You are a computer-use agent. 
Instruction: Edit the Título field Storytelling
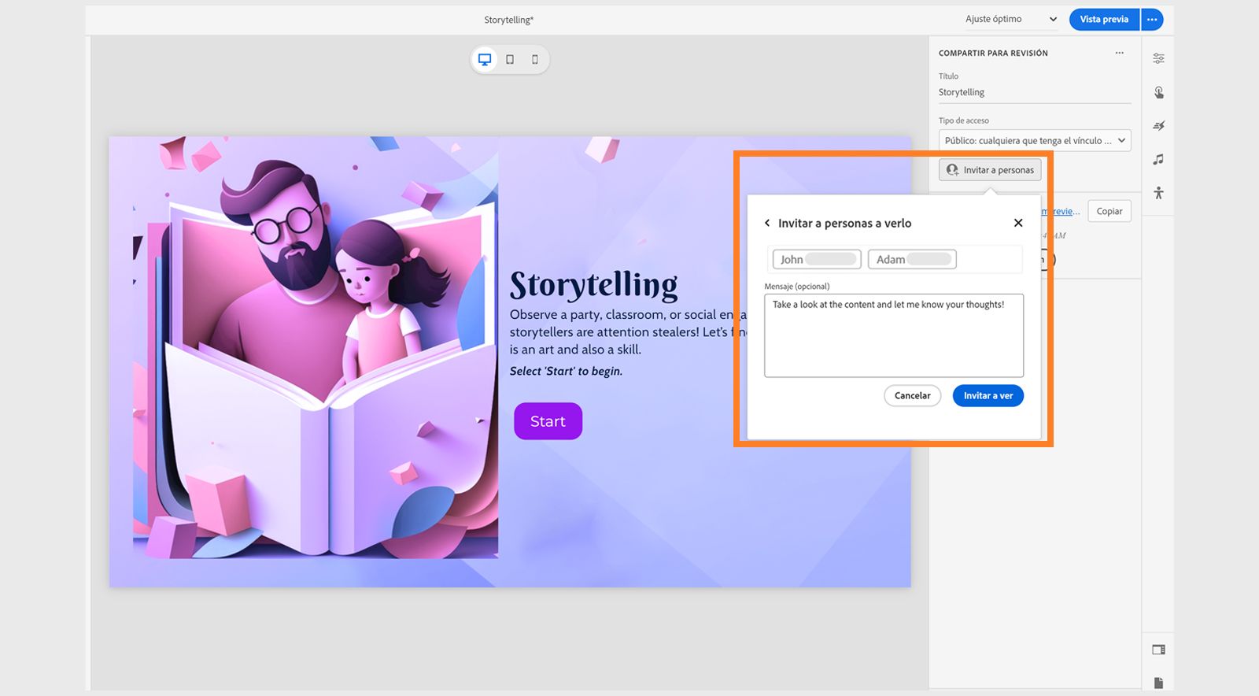click(x=1035, y=93)
